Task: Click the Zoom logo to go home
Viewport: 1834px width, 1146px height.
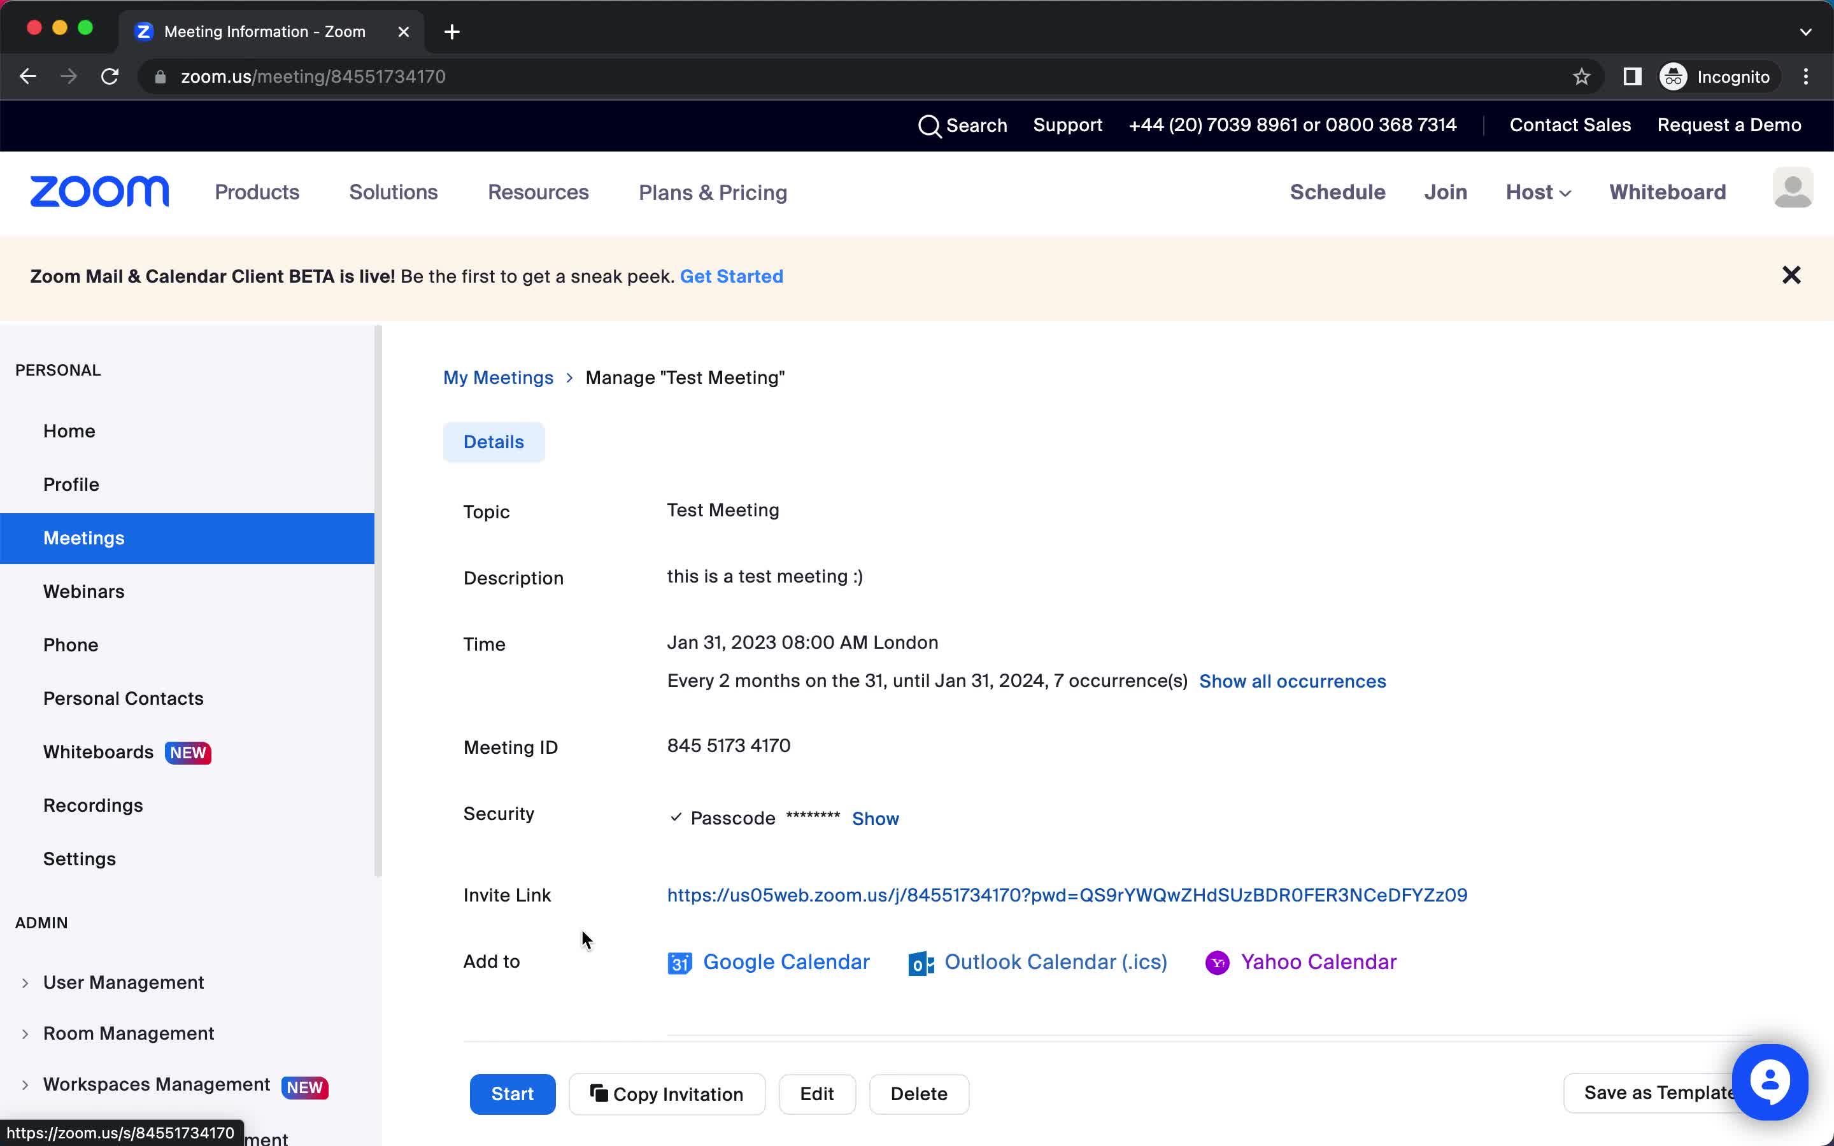Action: click(x=99, y=192)
